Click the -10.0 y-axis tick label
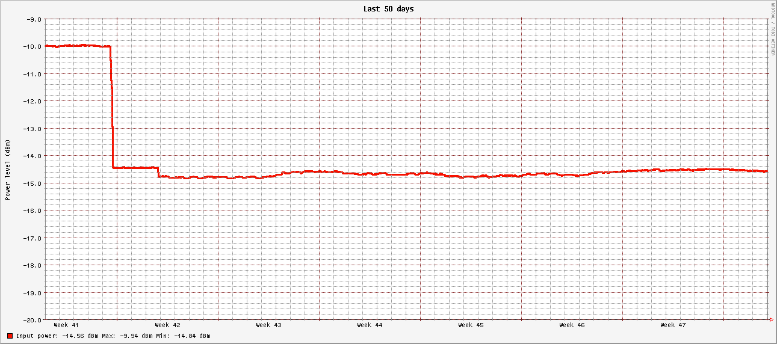Image resolution: width=777 pixels, height=344 pixels. 31,46
